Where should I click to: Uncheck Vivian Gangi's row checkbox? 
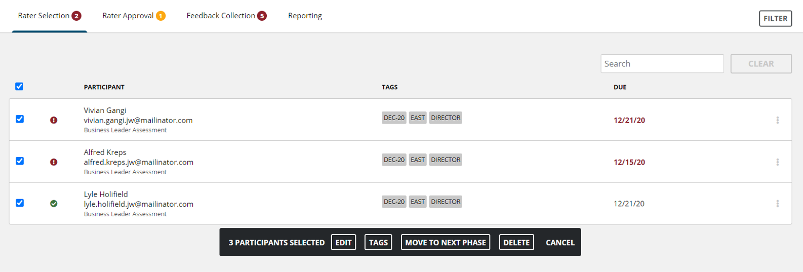click(x=20, y=119)
